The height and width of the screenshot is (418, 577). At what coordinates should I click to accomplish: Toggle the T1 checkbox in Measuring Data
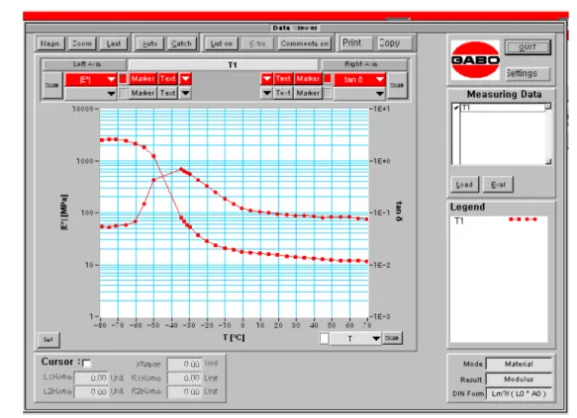tap(456, 108)
